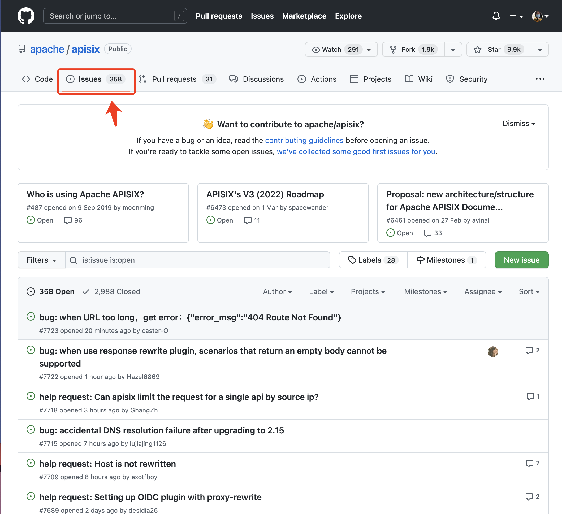Expand the Projects filter dropdown

click(x=368, y=291)
